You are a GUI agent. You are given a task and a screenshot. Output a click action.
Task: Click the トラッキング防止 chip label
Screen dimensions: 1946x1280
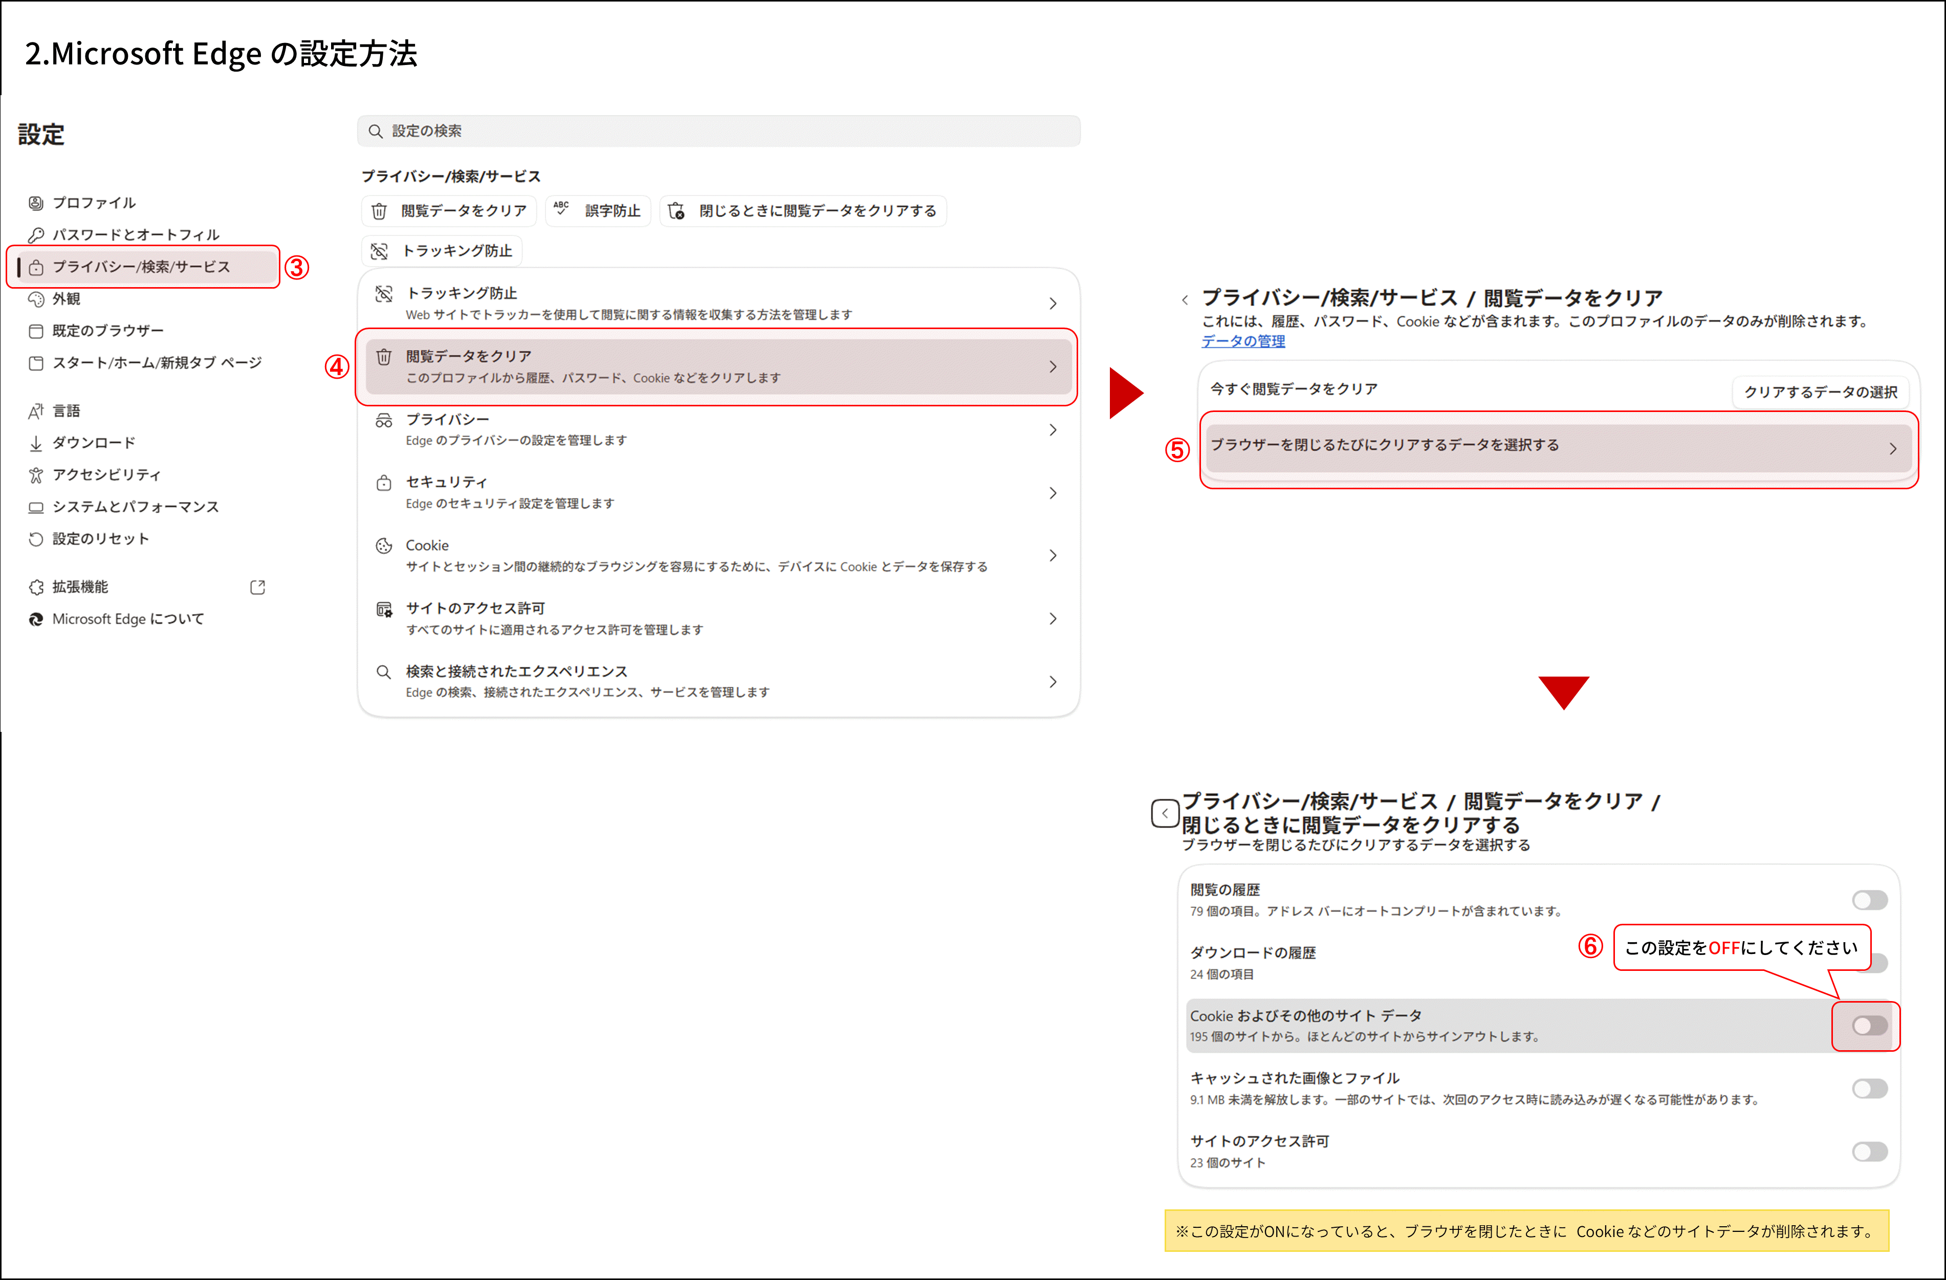(x=457, y=251)
